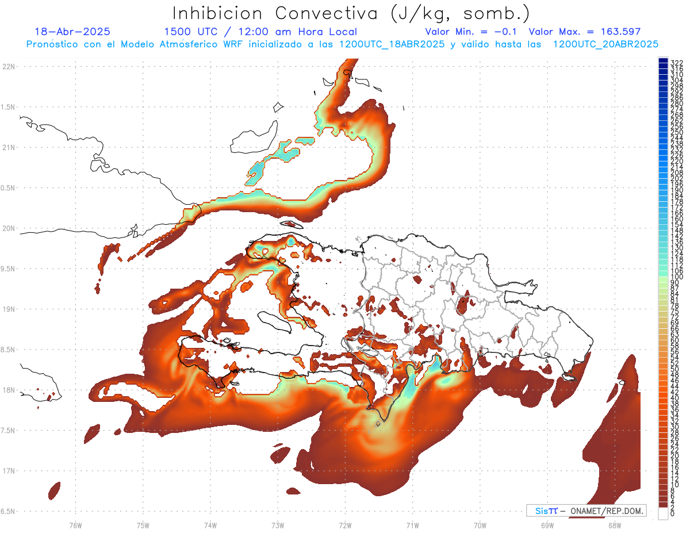Select the date '18-Abr-2025'
Screen dimensions: 690x533
72,32
